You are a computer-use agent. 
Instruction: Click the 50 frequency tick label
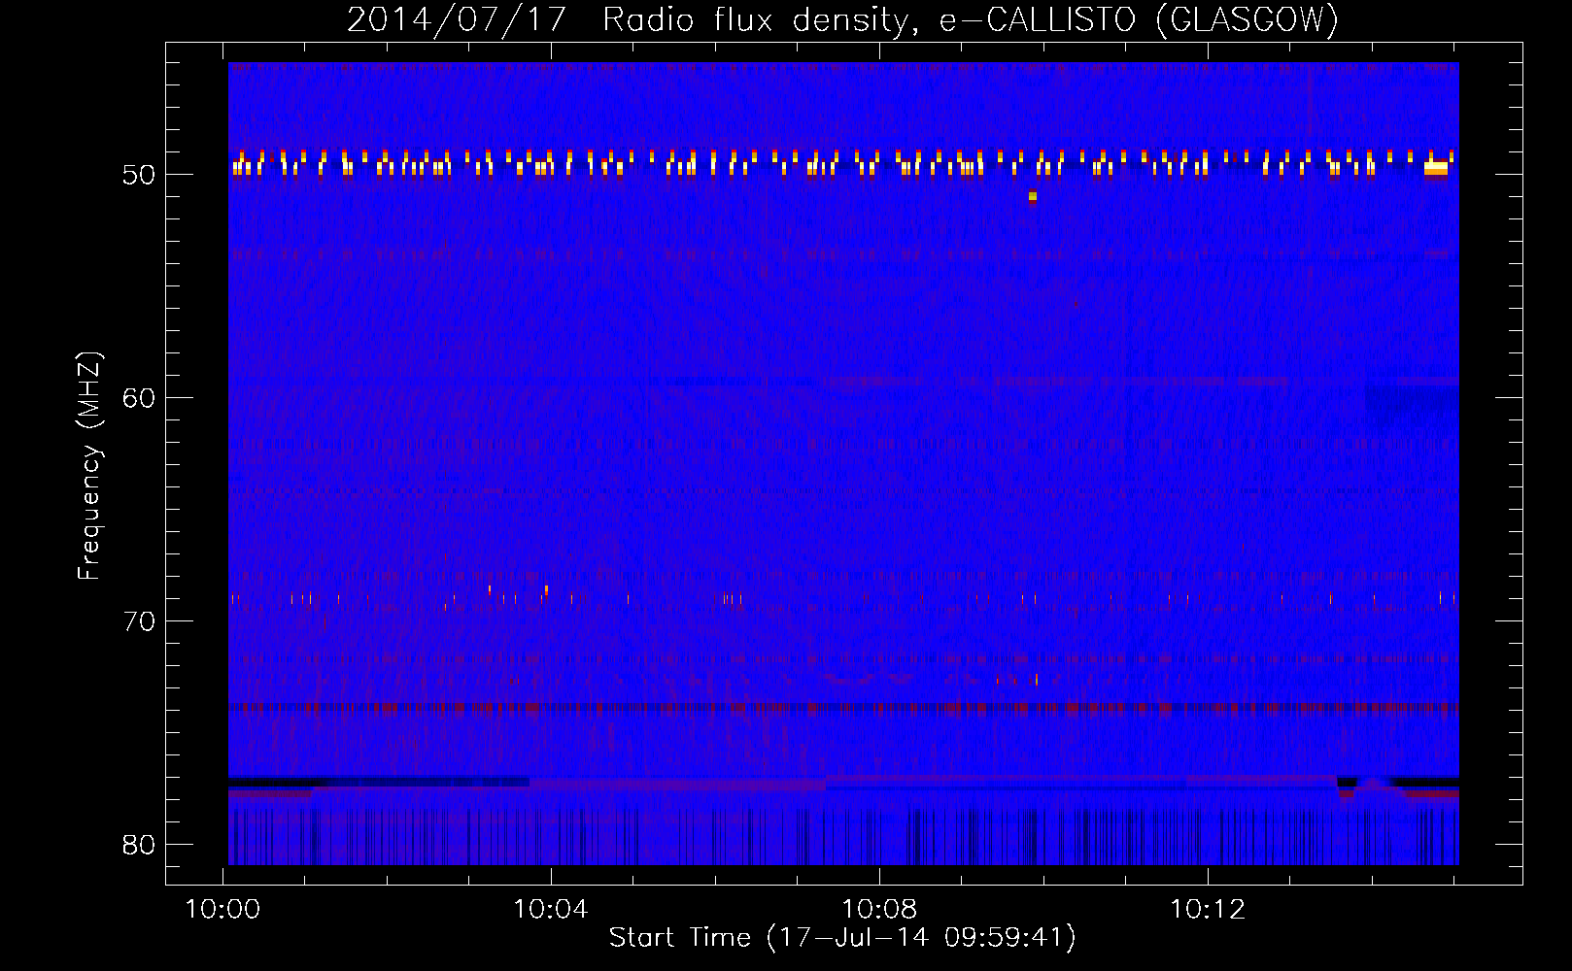[x=139, y=175]
